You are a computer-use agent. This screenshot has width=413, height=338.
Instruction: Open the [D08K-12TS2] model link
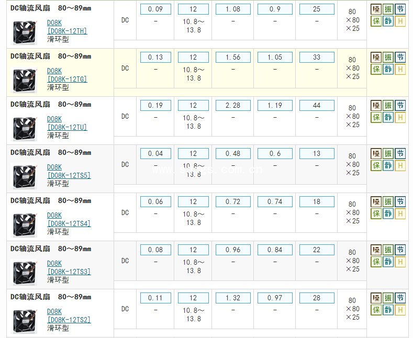coord(69,320)
